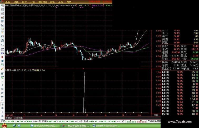The image size is (199, 128).
Task: Click the yellow document icon in sidebar
Action: 2,29
